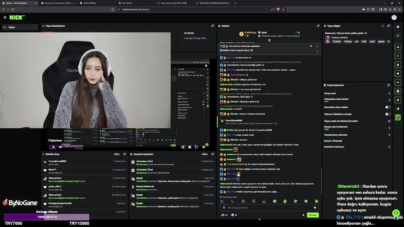This screenshot has height=227, width=404.
Task: Enter fullscreen on stream preview
Action: click(x=197, y=147)
